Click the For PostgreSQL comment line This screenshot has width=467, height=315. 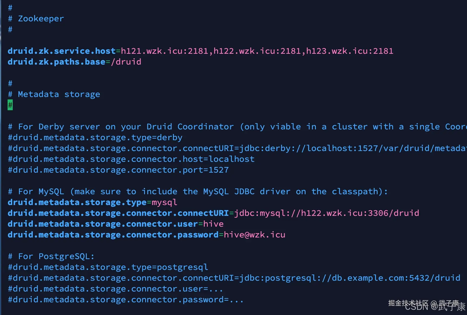click(x=51, y=256)
